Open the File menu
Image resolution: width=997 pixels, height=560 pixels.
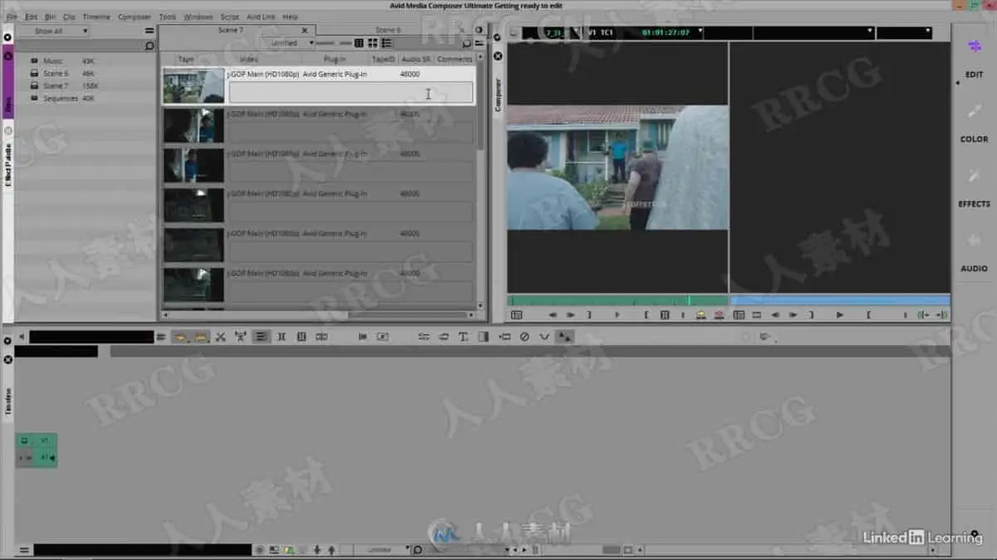(12, 17)
